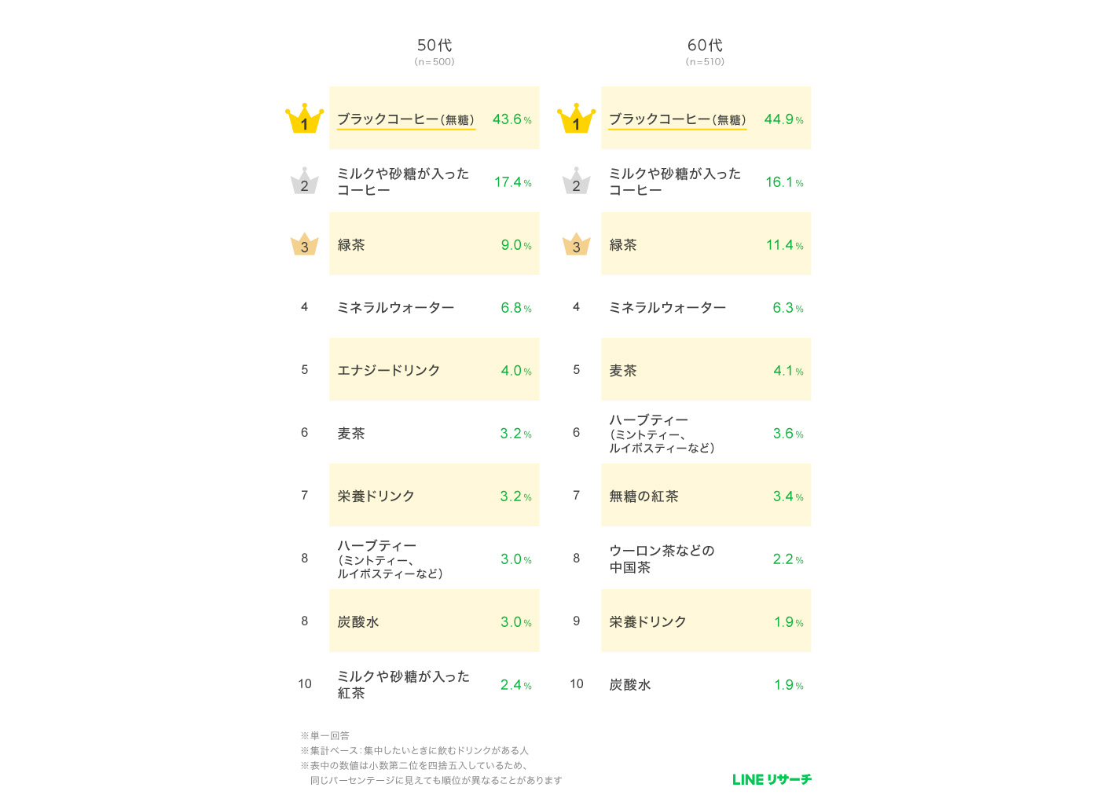Click 麦茶 in the 60代 column
1100x806 pixels.
point(623,370)
